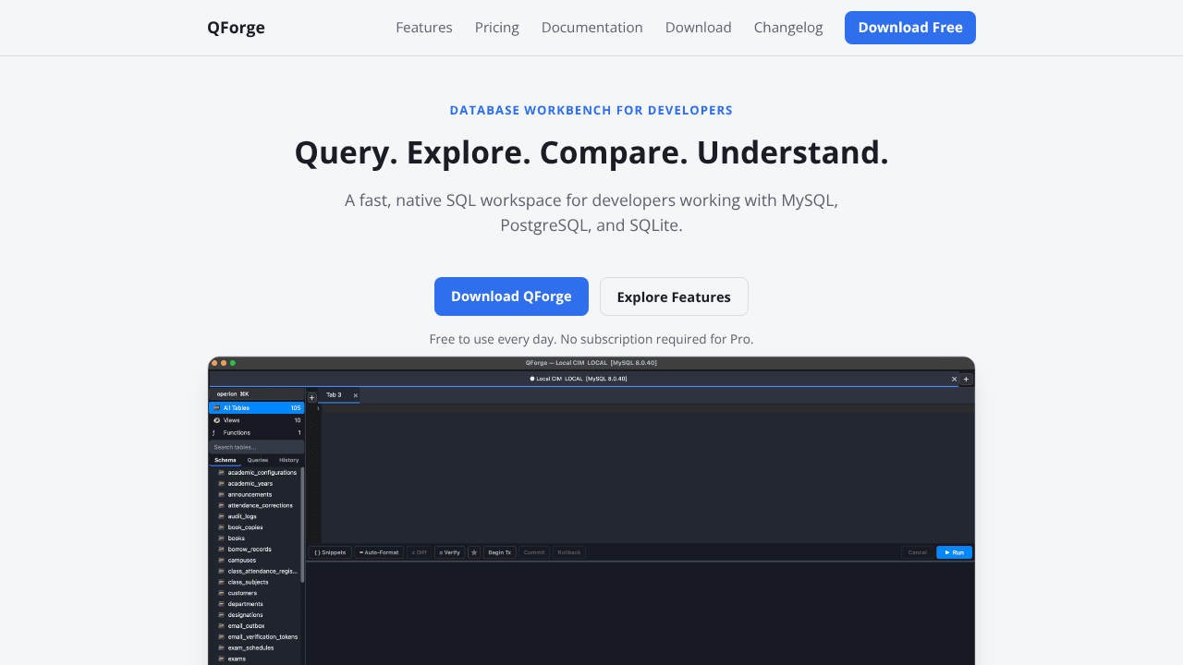Click the Run query button
This screenshot has height=665, width=1183.
(x=954, y=552)
